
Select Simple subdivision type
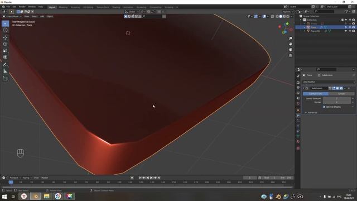point(341,94)
